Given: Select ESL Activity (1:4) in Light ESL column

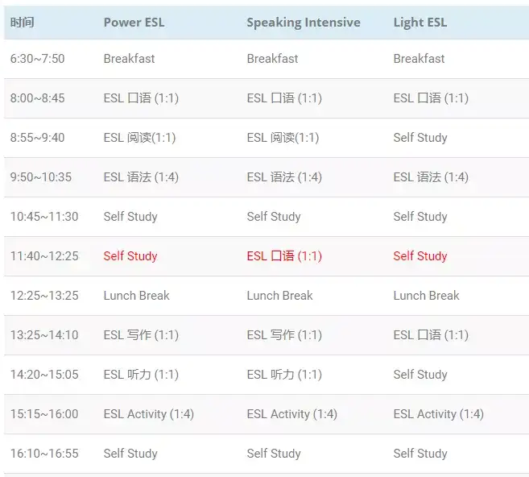Looking at the screenshot, I should tap(438, 414).
